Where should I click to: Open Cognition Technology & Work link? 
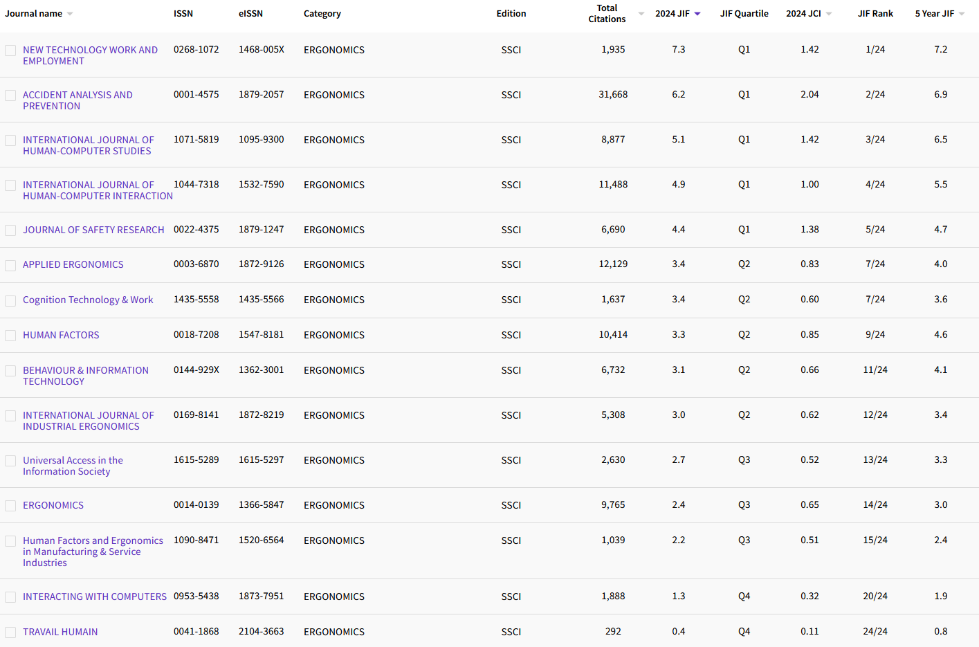88,300
